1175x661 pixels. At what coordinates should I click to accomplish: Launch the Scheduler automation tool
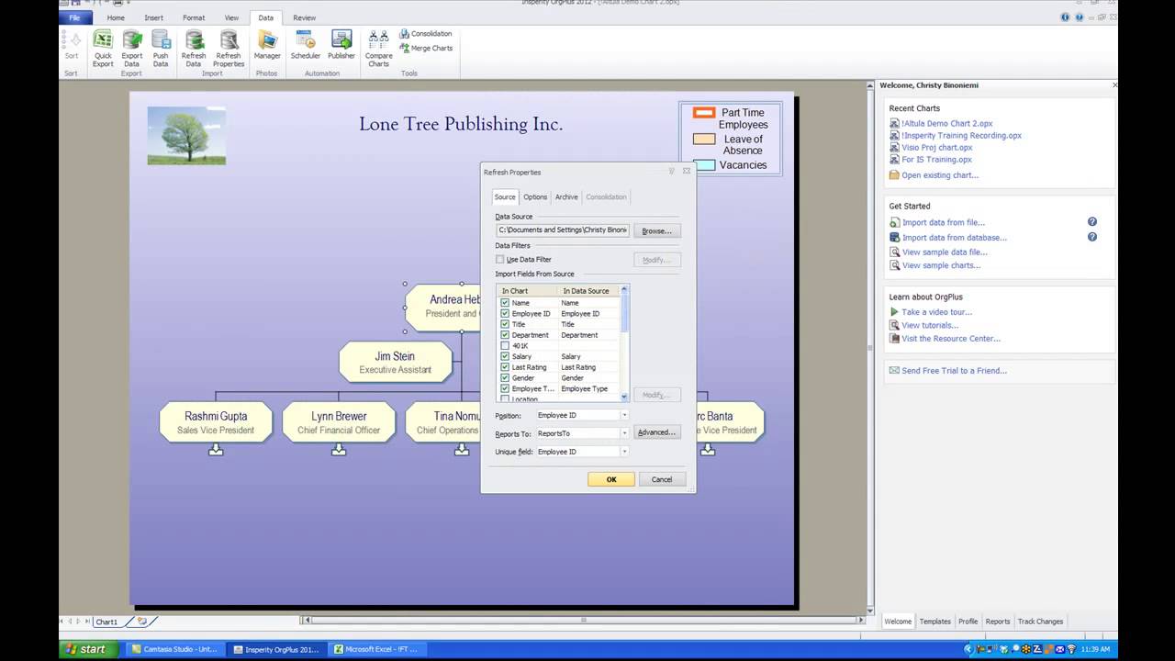click(x=306, y=46)
